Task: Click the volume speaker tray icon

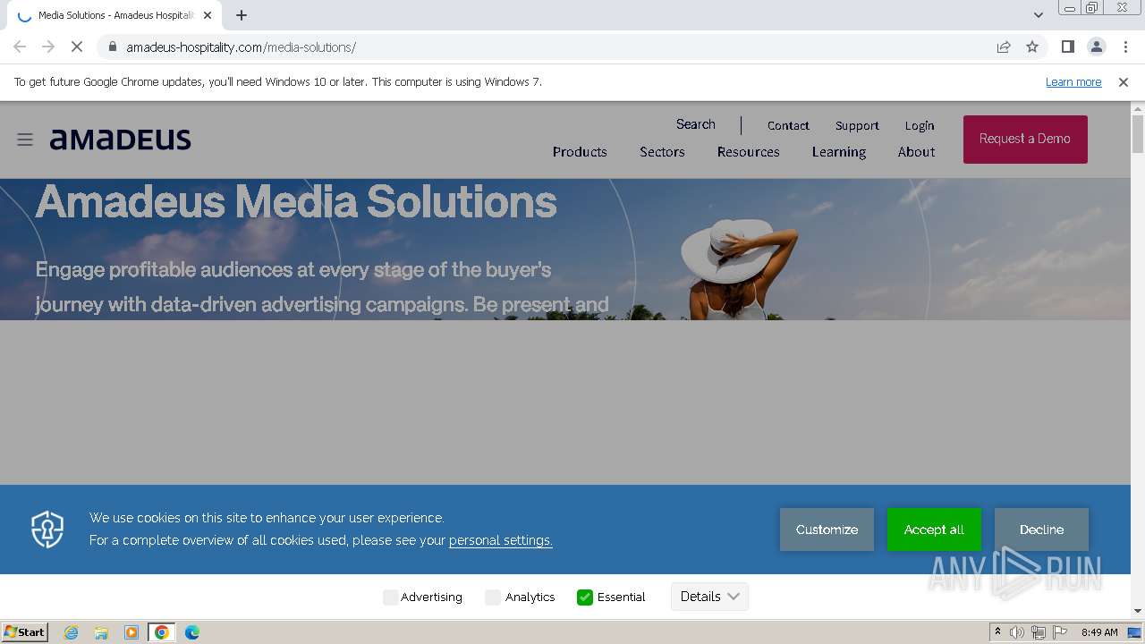Action: coord(1017,632)
